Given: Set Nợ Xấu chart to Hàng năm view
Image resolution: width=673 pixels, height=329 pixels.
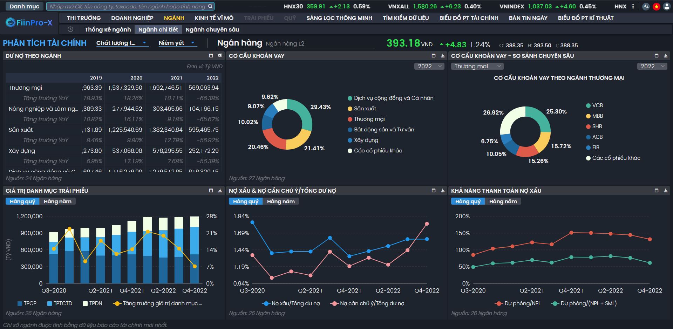Looking at the screenshot, I should 280,201.
